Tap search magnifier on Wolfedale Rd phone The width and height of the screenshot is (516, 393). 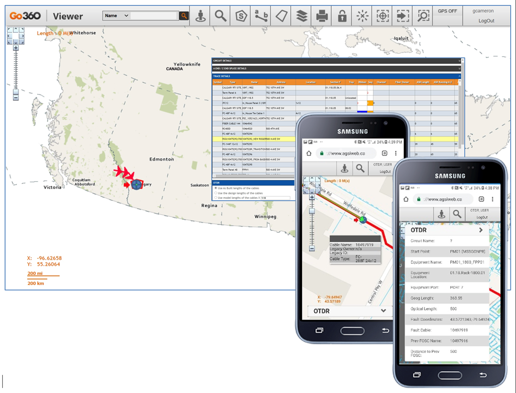pos(360,168)
